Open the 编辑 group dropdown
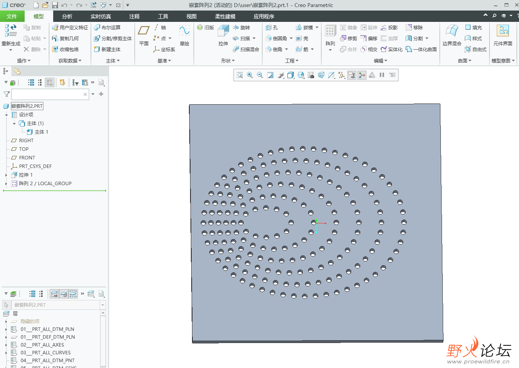519x368 pixels. pyautogui.click(x=380, y=61)
